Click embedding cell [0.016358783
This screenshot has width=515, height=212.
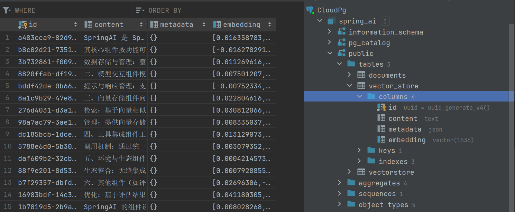[243, 37]
